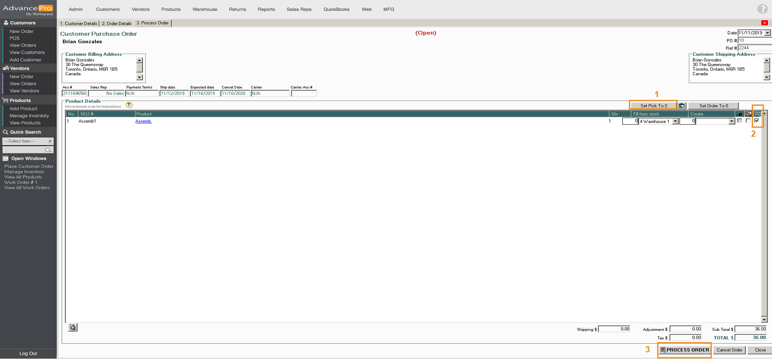This screenshot has width=772, height=359.
Task: Open the Warehouse menu
Action: click(x=205, y=9)
